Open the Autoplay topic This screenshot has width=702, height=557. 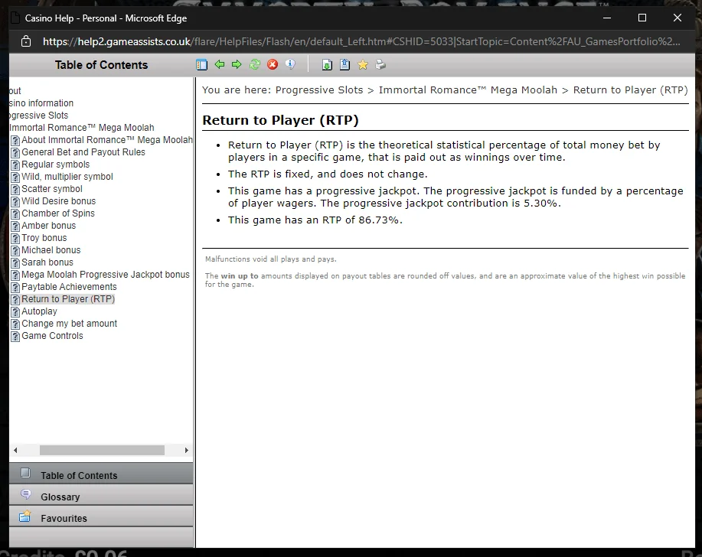pyautogui.click(x=39, y=311)
